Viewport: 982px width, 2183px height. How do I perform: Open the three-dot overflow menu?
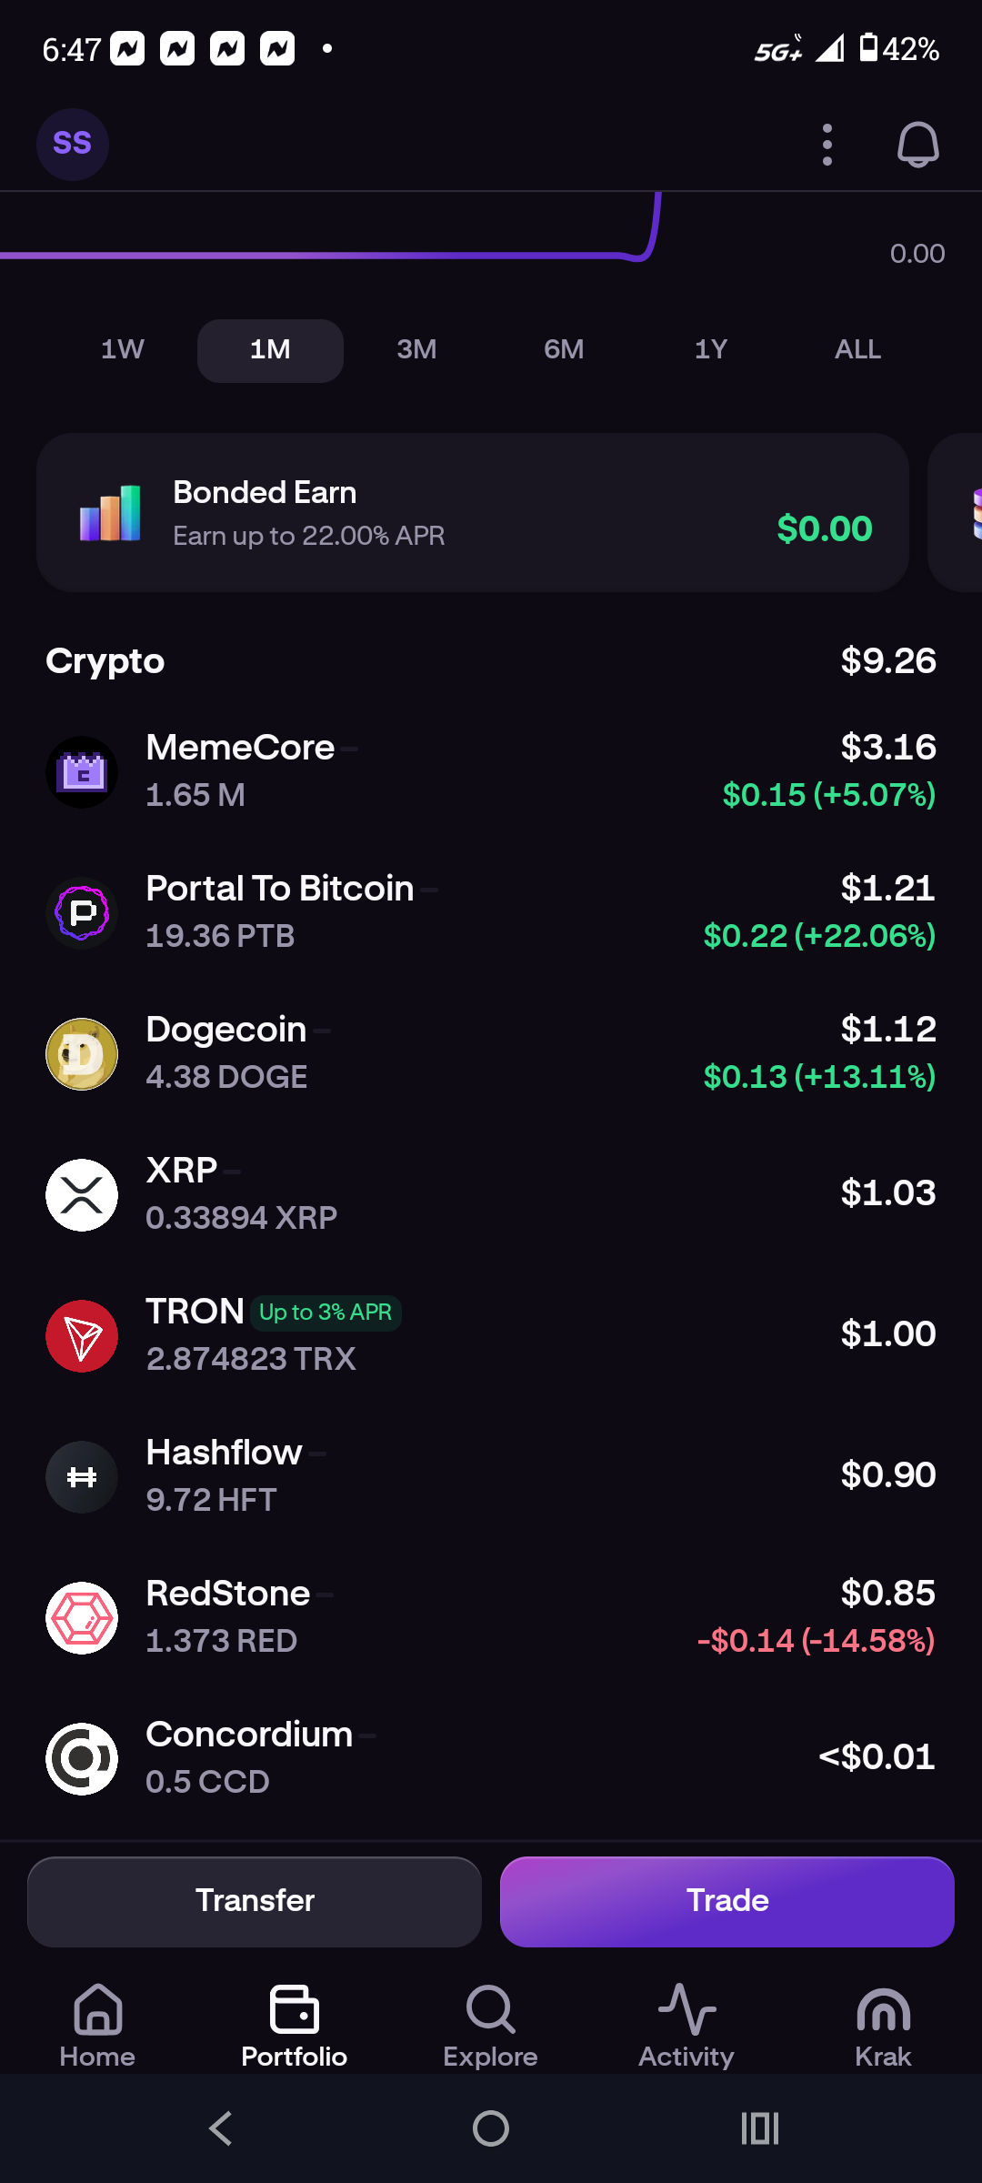(x=827, y=145)
